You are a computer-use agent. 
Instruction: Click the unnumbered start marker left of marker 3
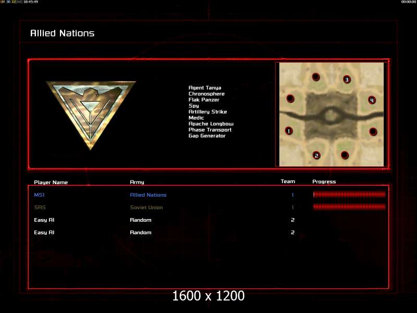click(x=316, y=77)
